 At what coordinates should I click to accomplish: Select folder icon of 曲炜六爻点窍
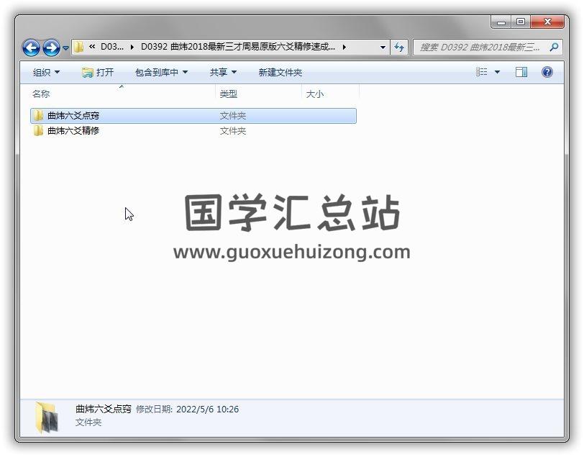(38, 116)
